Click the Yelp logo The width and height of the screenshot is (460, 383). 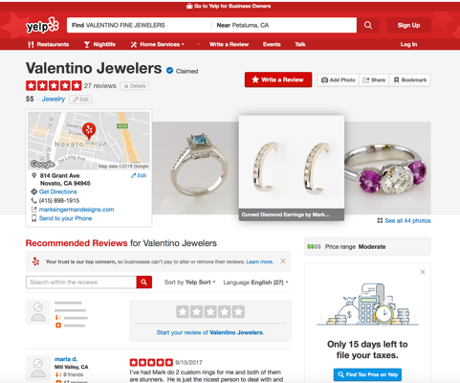point(42,25)
